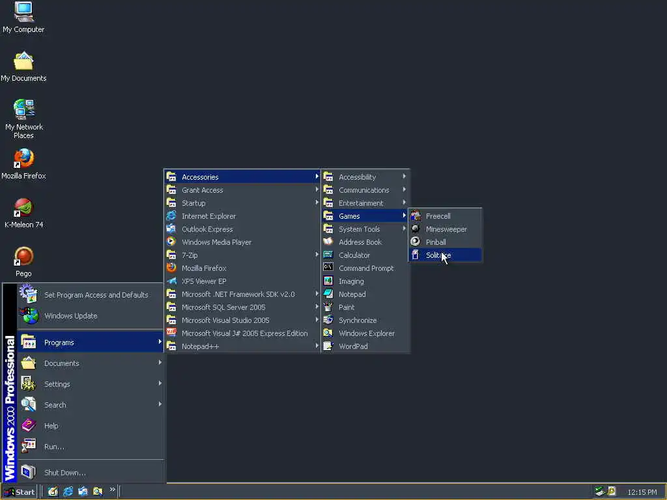Expand the System Tools submenu arrow

(x=404, y=229)
